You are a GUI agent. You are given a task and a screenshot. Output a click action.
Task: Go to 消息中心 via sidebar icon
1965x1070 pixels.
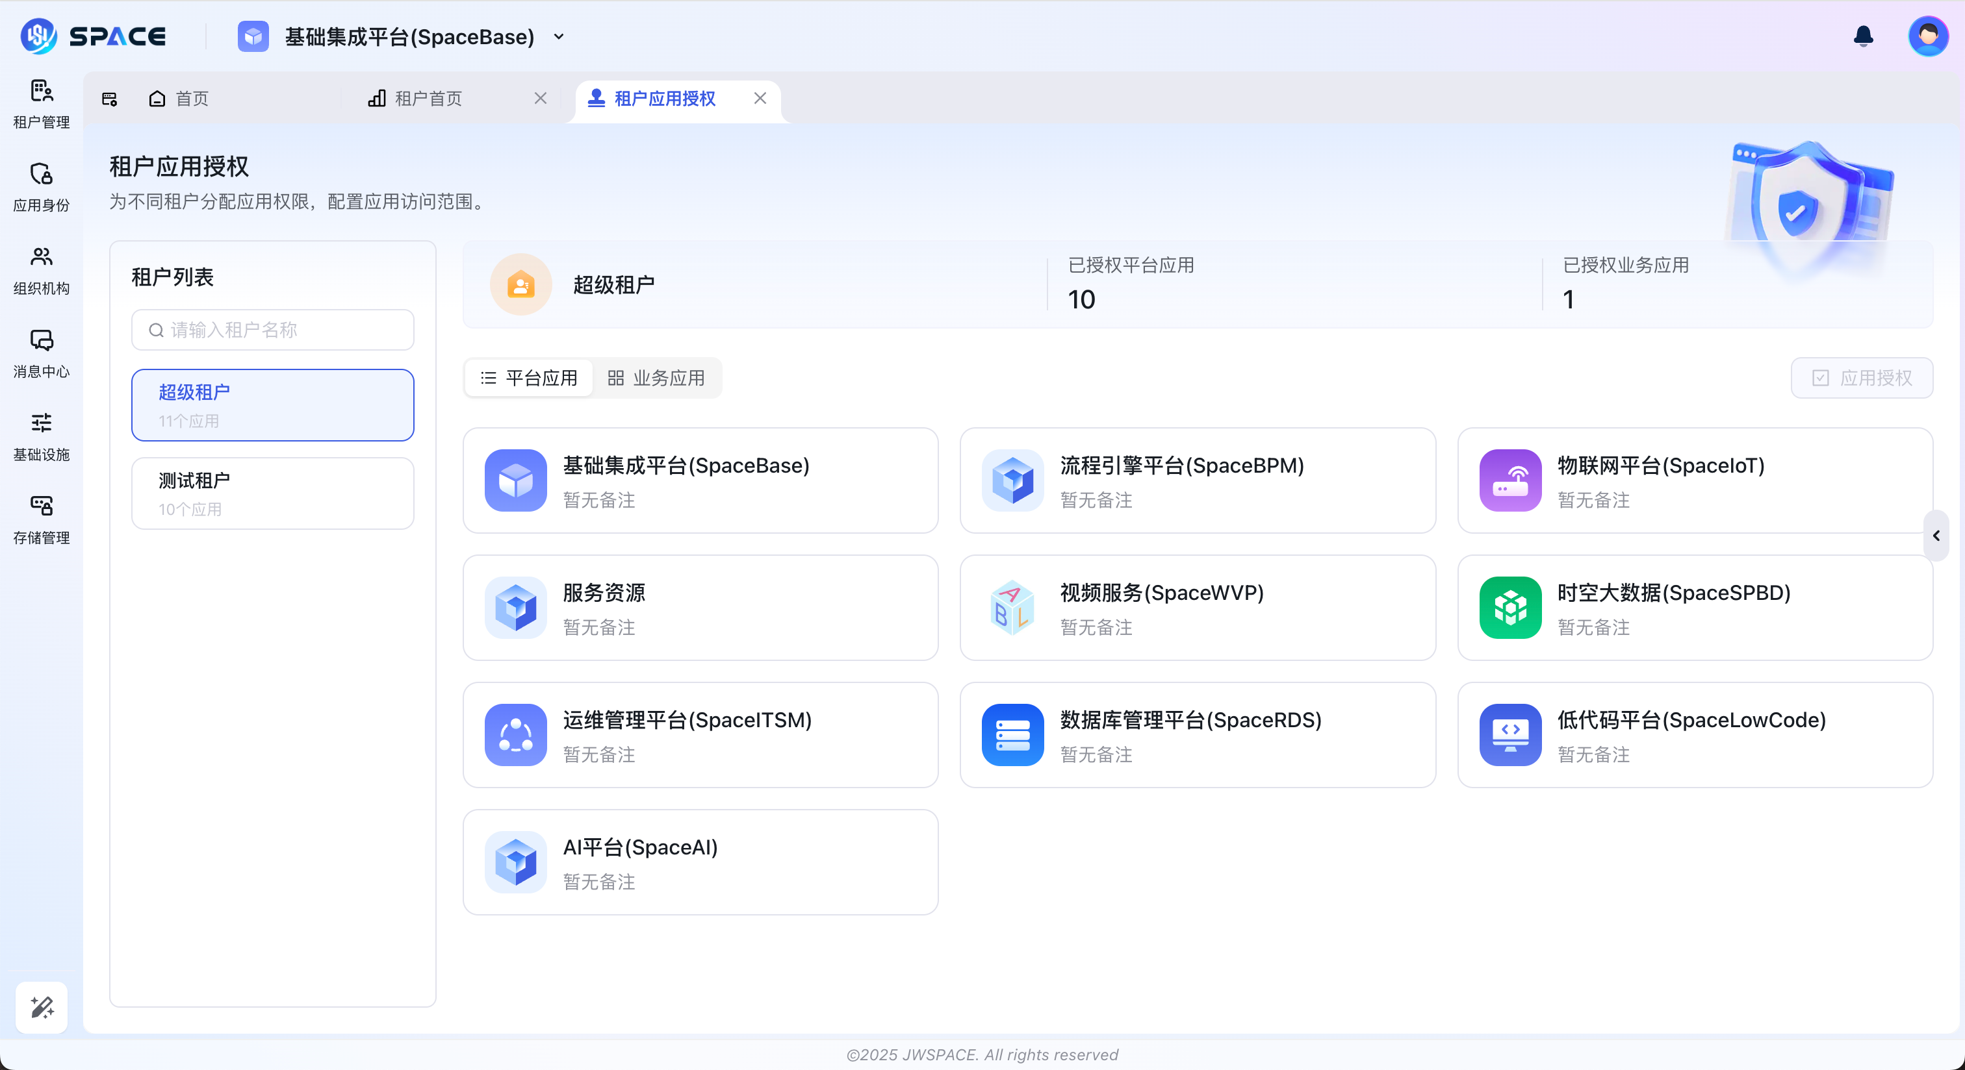[x=41, y=354]
